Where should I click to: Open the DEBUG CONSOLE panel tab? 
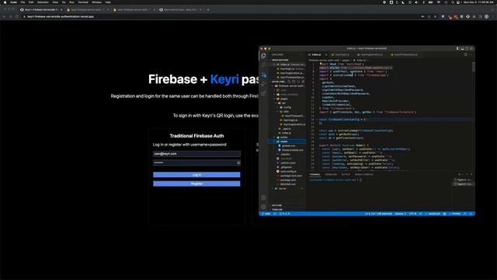tap(364, 174)
